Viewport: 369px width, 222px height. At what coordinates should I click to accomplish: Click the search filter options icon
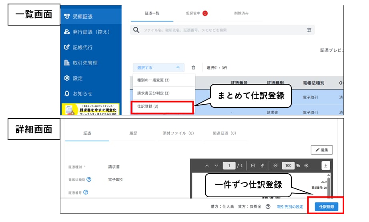point(309,30)
